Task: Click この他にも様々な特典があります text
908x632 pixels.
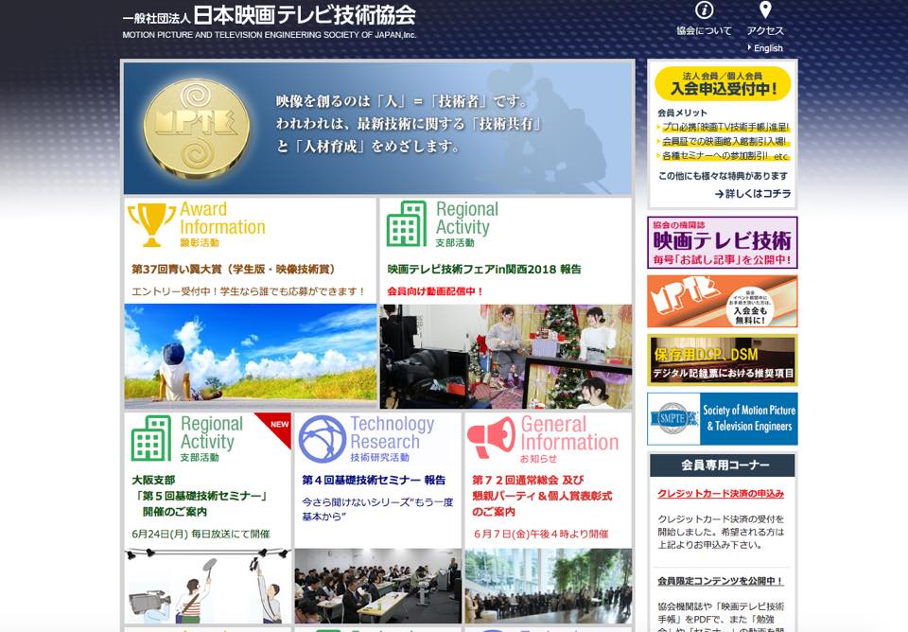Action: coord(723,176)
